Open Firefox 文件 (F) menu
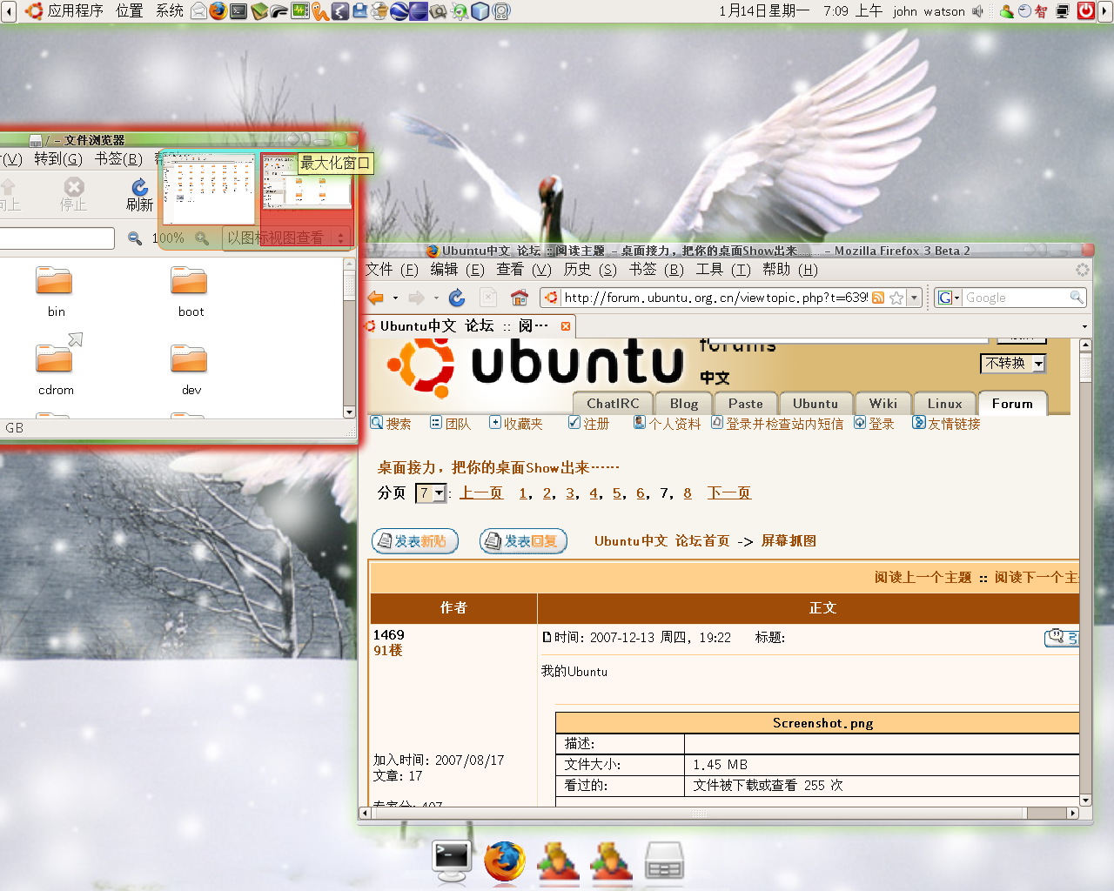 392,270
